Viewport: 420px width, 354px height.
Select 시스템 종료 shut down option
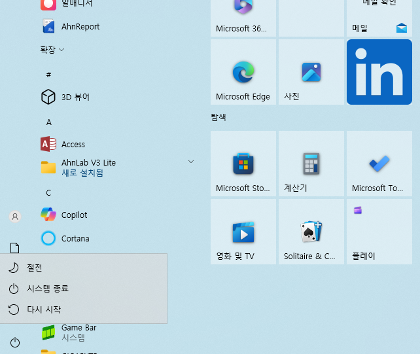point(84,289)
